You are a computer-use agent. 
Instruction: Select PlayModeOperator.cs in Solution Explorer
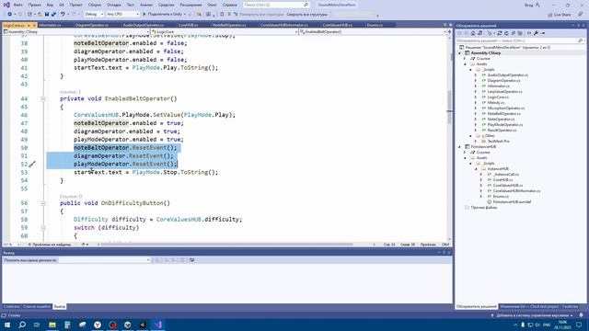[x=505, y=125]
